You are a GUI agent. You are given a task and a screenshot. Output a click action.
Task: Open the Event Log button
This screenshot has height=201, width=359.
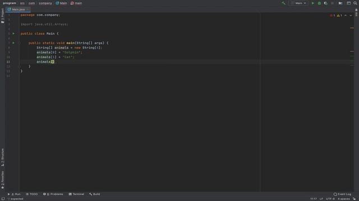342,194
